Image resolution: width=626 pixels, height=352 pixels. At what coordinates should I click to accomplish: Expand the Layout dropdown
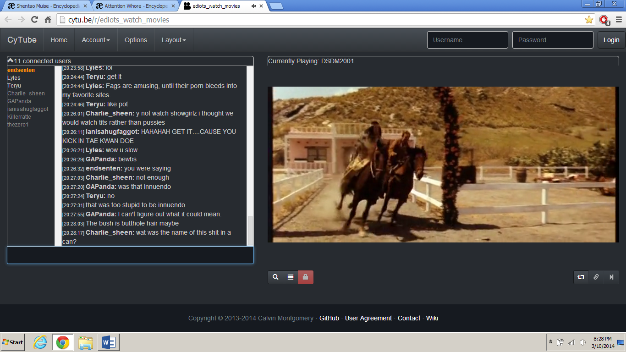pos(174,40)
